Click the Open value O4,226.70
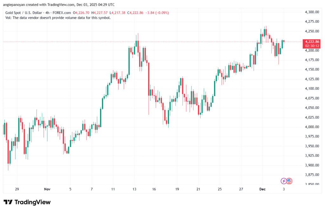The width and height of the screenshot is (325, 211). tap(81, 13)
